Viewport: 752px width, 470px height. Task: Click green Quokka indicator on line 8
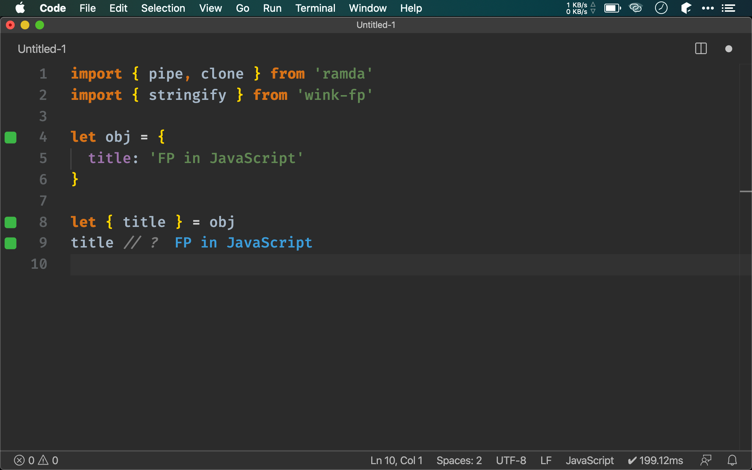click(11, 222)
